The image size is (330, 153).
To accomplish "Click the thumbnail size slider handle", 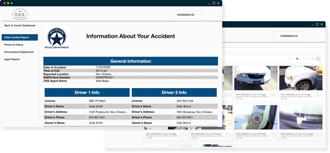I will [x=297, y=59].
